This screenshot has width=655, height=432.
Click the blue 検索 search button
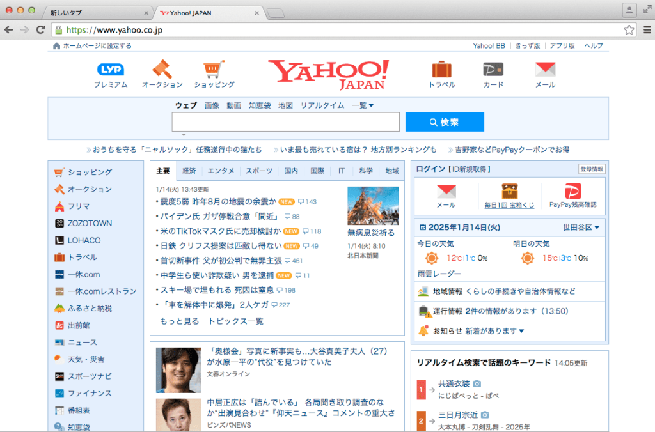[x=445, y=122]
